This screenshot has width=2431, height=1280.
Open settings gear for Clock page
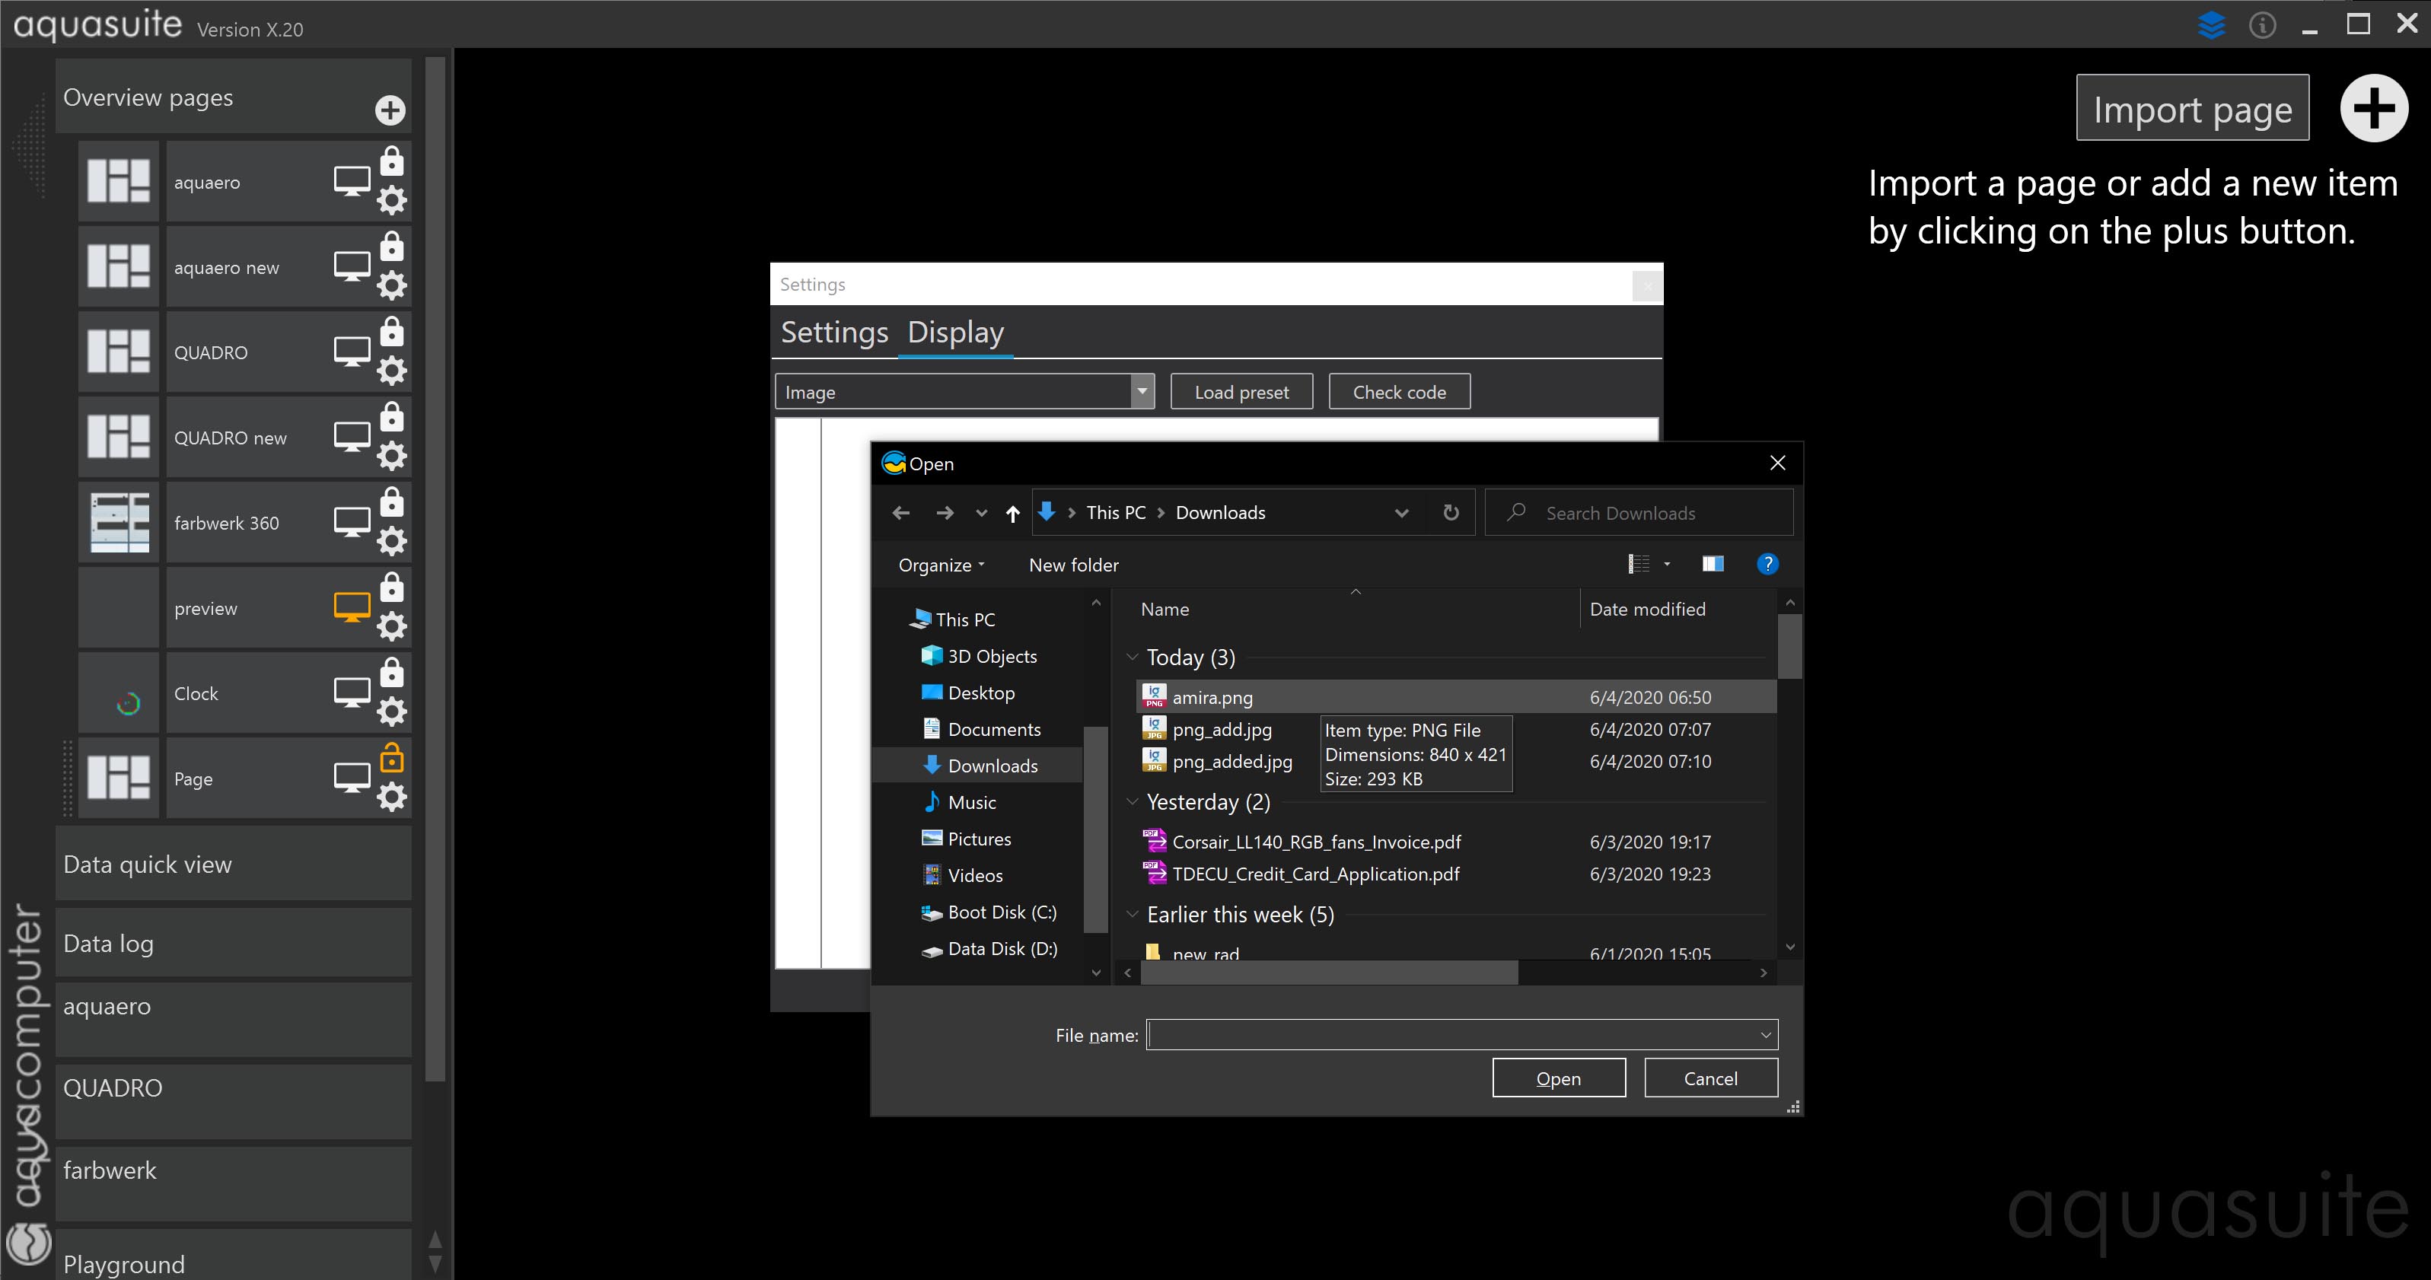click(392, 712)
